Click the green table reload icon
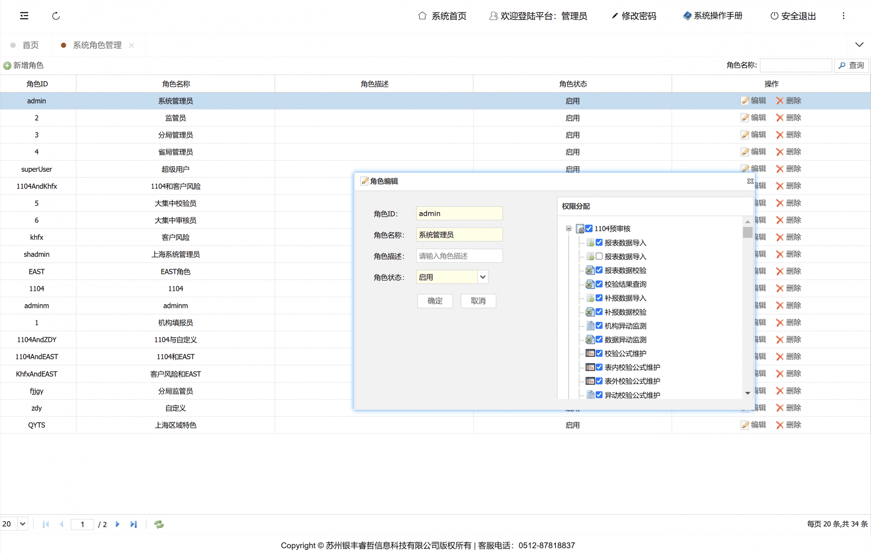 click(159, 524)
